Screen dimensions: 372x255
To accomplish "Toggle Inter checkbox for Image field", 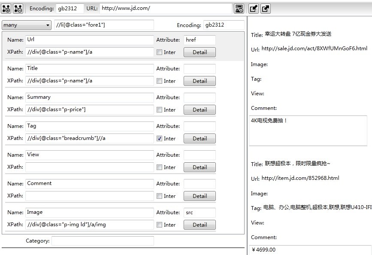I will coord(160,225).
